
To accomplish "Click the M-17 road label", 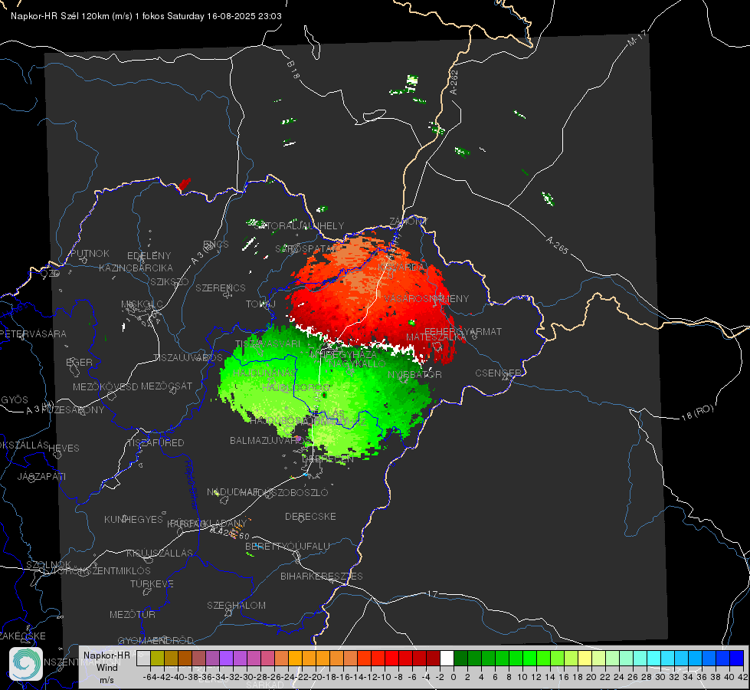I will [637, 38].
